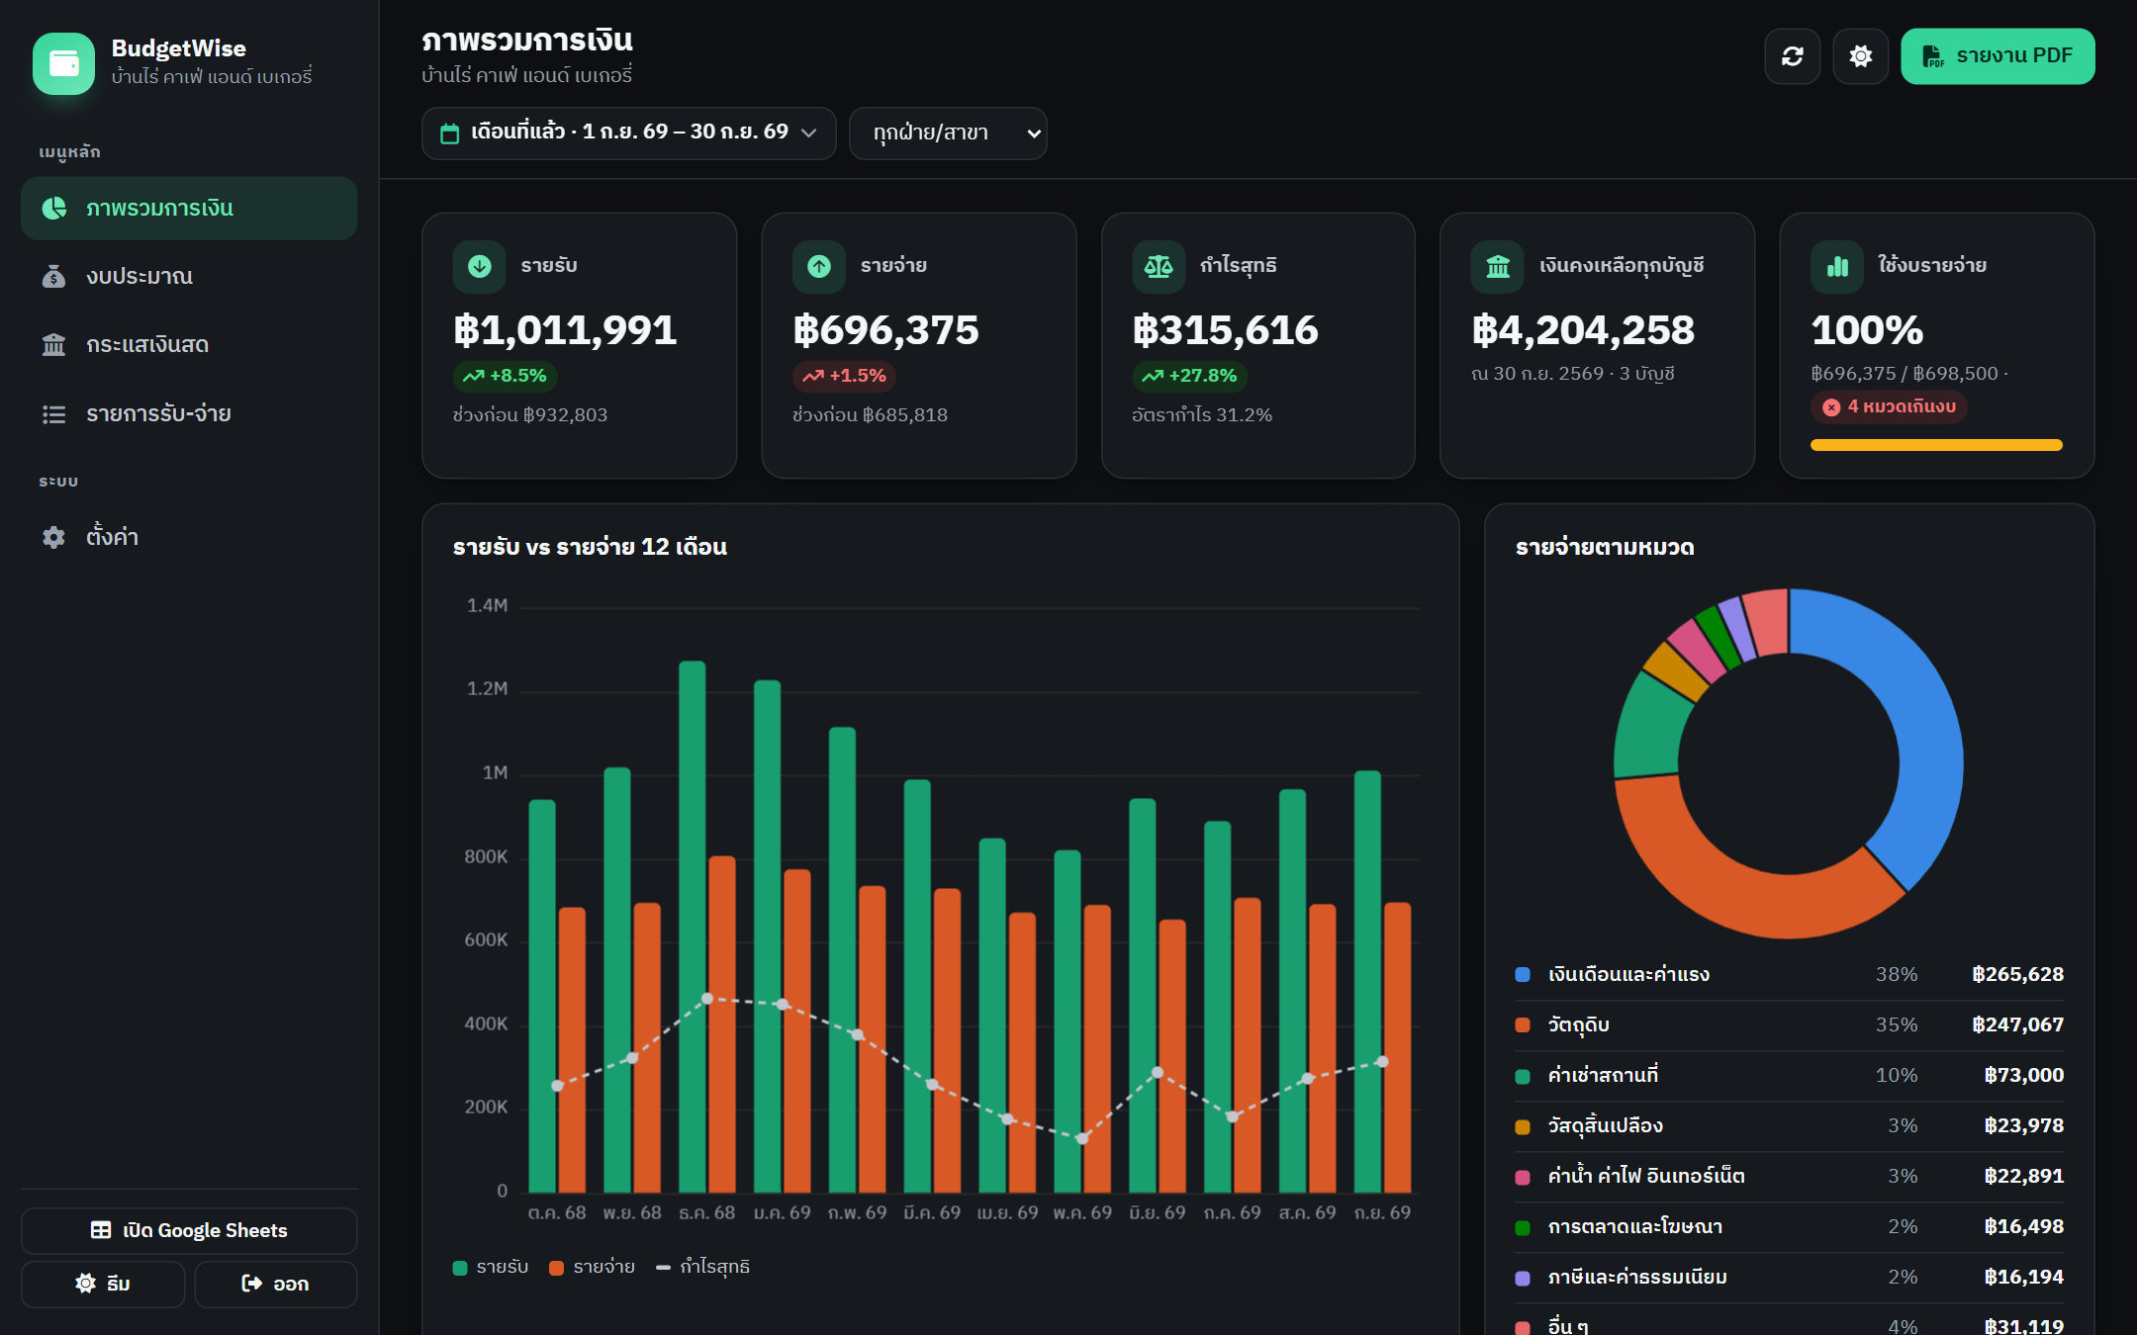This screenshot has width=2137, height=1335.
Task: Click the +27.8% net profit badge
Action: (1189, 376)
